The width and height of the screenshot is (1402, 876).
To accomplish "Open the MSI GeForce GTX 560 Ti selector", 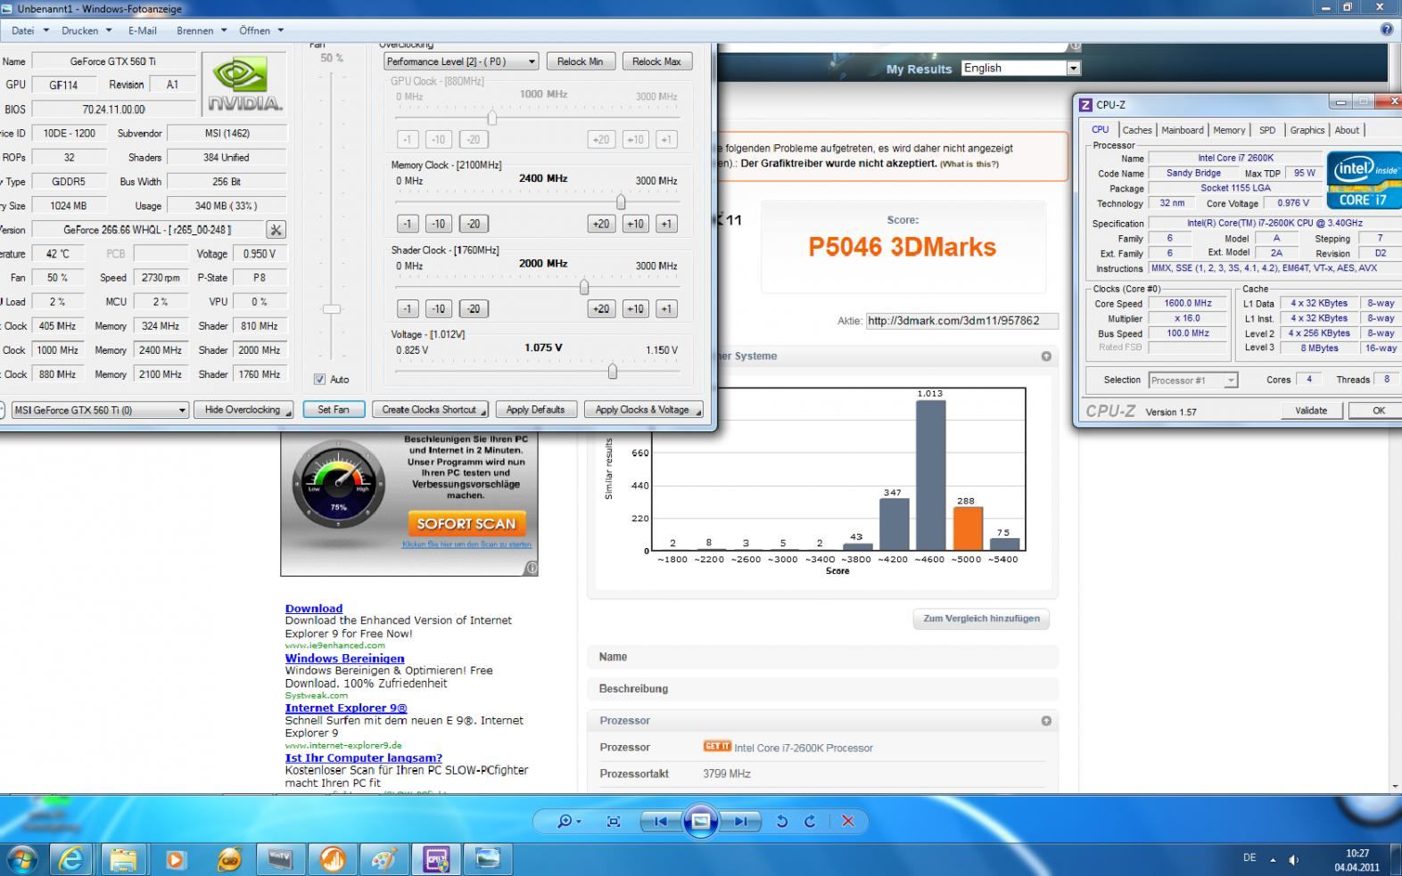I will [x=100, y=410].
